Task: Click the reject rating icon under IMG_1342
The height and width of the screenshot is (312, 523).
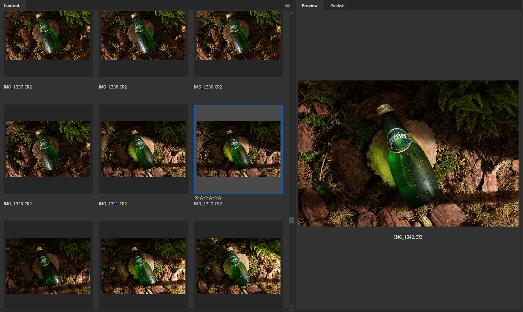Action: [196, 198]
